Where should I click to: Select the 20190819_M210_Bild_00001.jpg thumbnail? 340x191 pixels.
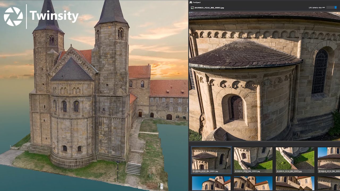click(211, 160)
